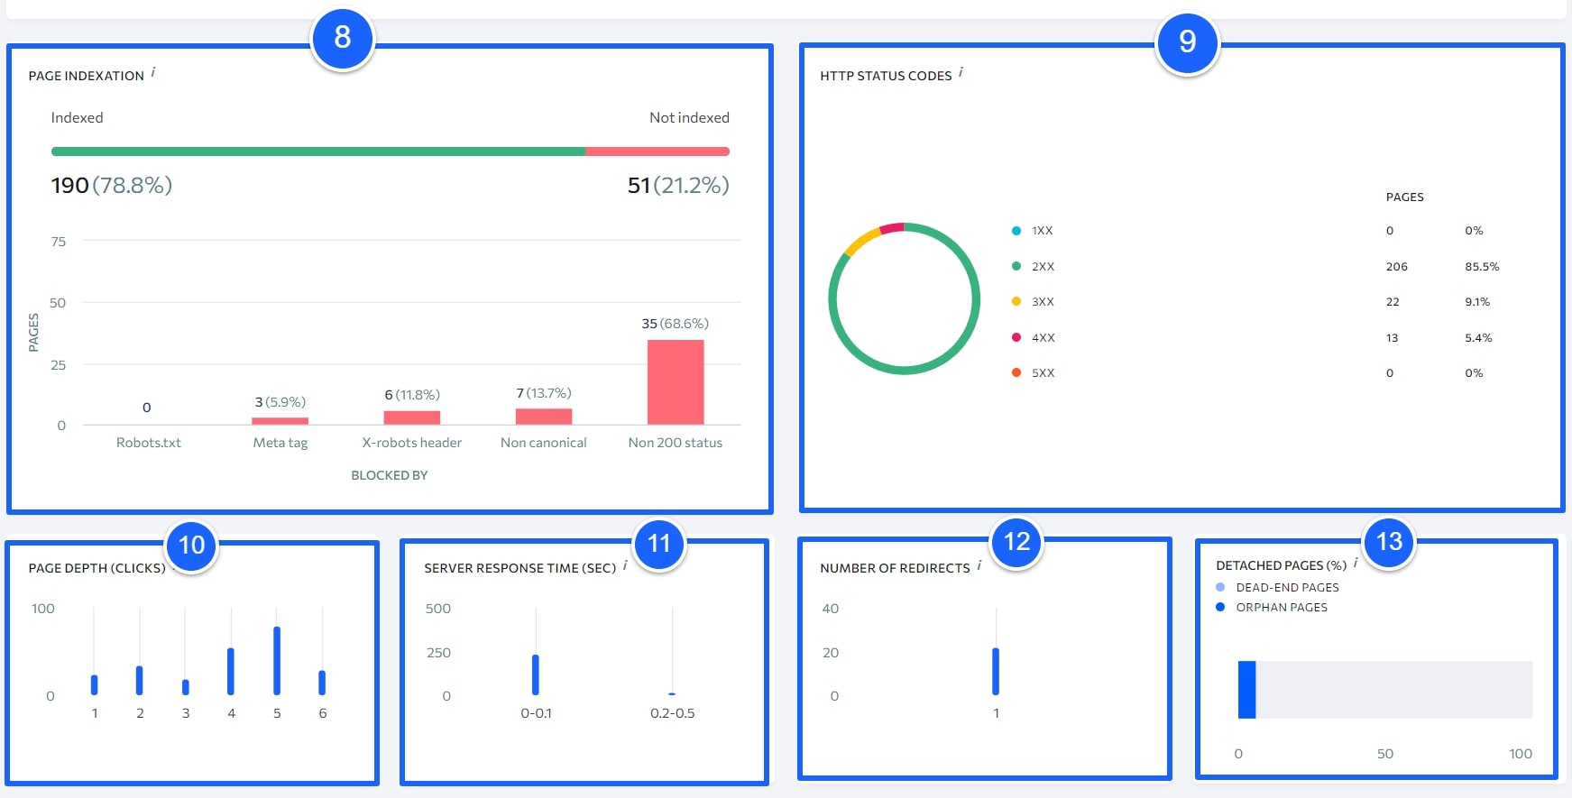Viewport: 1572px width, 798px height.
Task: Open the Detached Pages info icon
Action: 1356,563
